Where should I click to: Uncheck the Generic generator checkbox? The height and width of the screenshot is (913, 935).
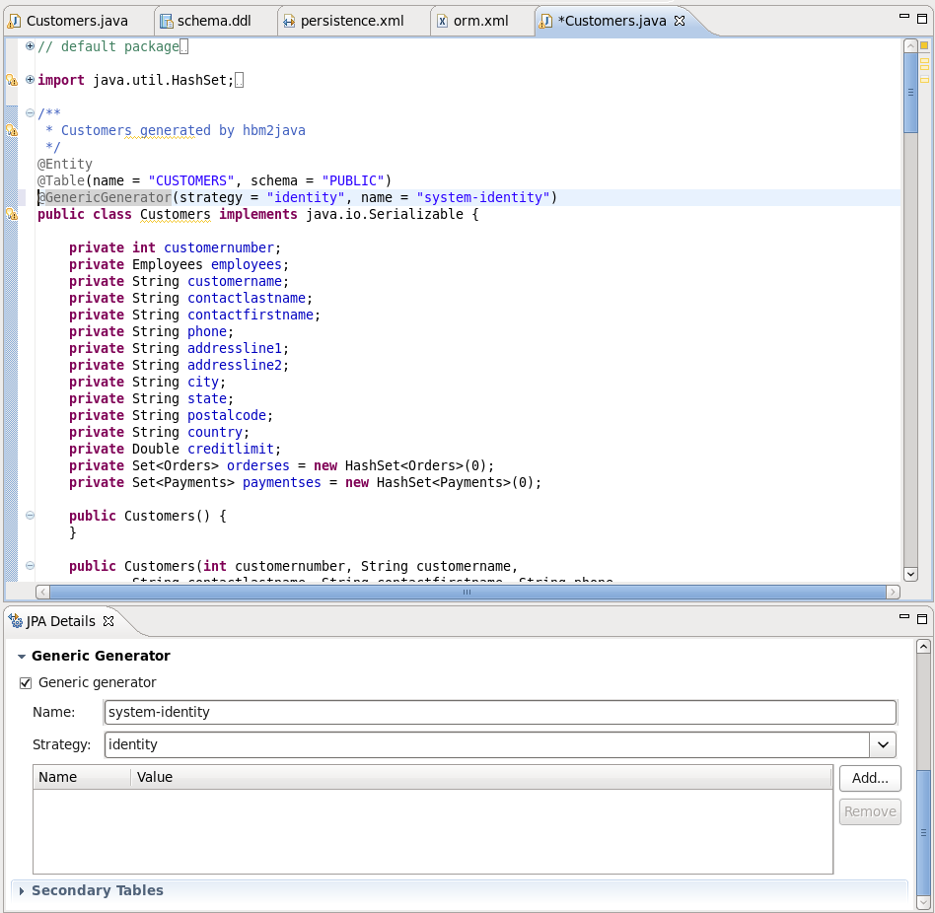pyautogui.click(x=25, y=681)
